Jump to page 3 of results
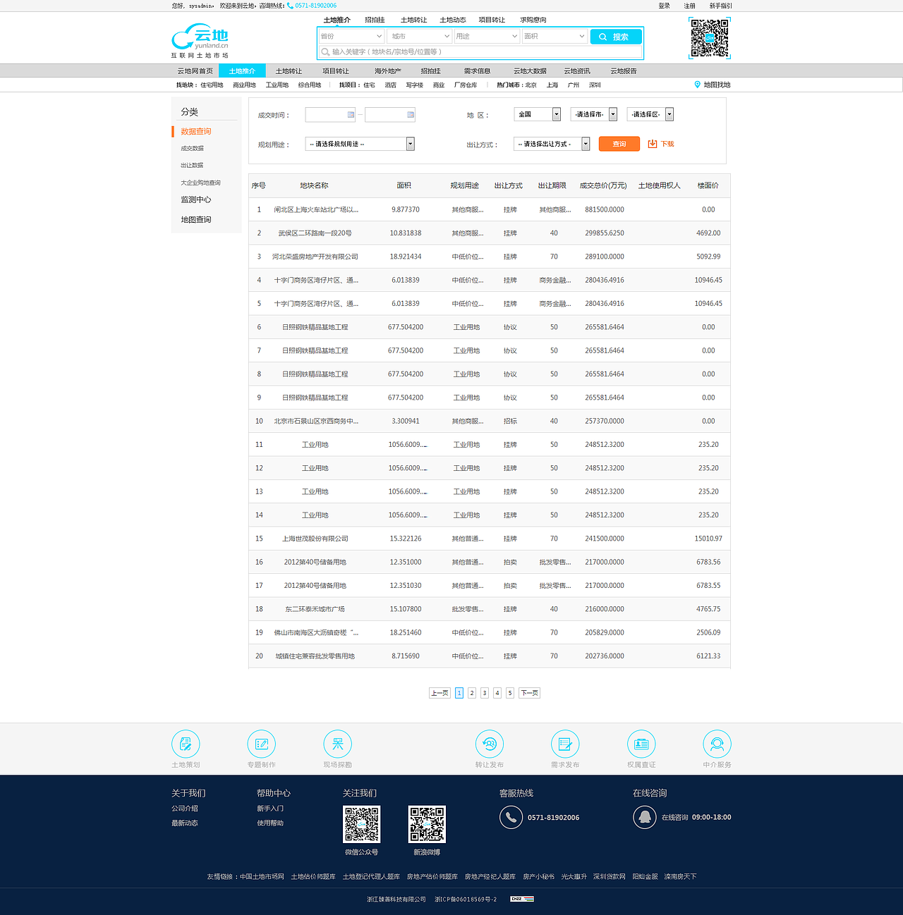This screenshot has width=903, height=915. tap(485, 693)
